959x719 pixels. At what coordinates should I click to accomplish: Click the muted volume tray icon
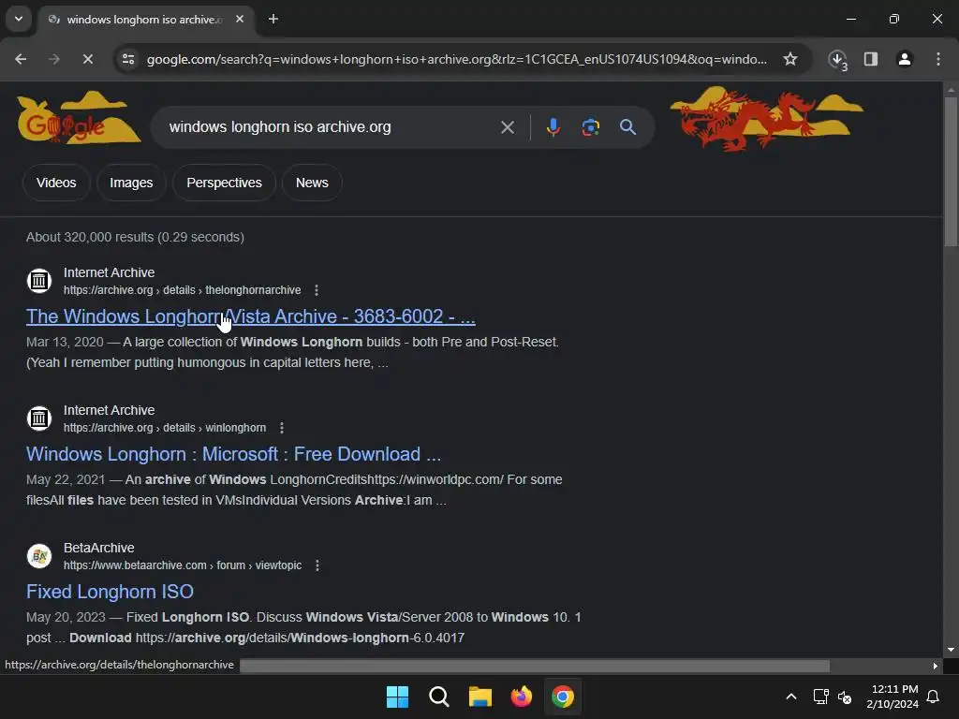pos(845,697)
